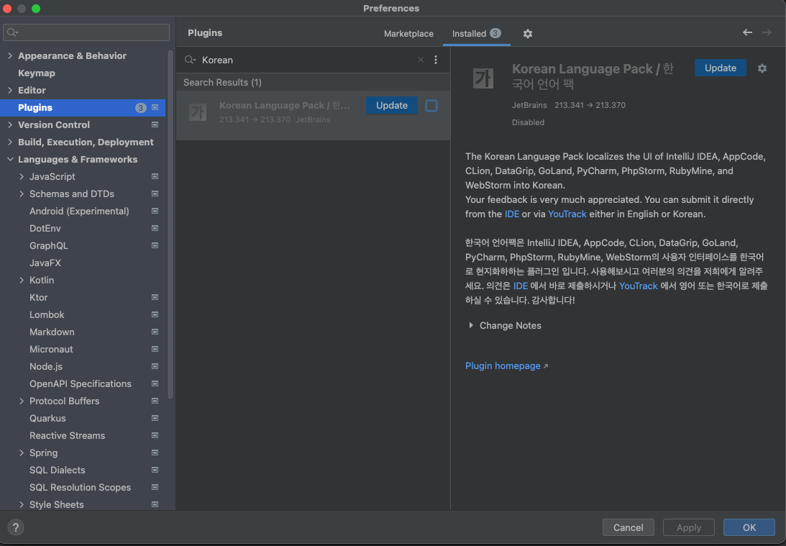Open gear menu in plugin detail panel
786x546 pixels.
coord(762,68)
